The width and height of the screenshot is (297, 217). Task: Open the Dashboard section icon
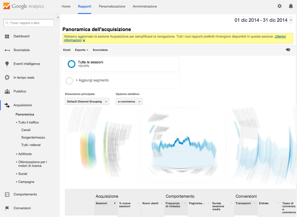(x=7, y=36)
